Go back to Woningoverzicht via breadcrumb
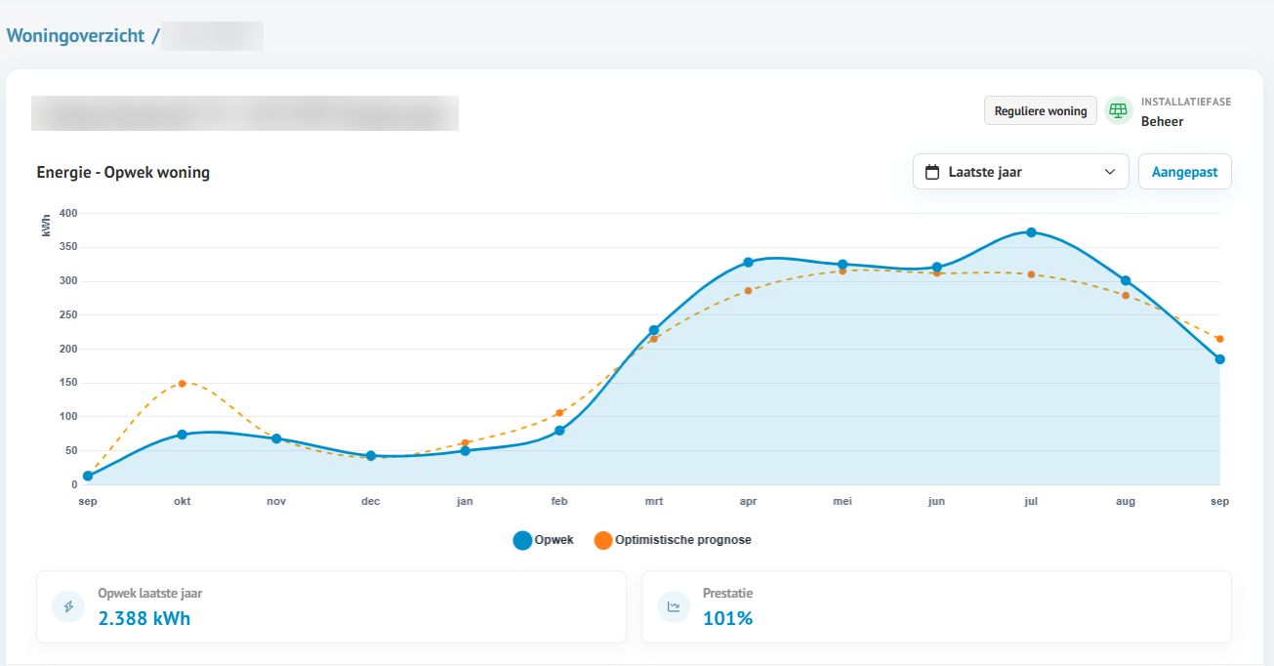1274x666 pixels. point(75,36)
